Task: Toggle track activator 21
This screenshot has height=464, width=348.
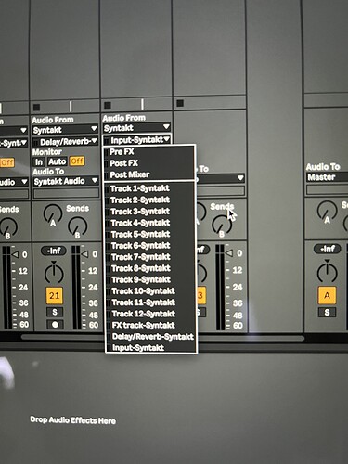Action: point(54,296)
